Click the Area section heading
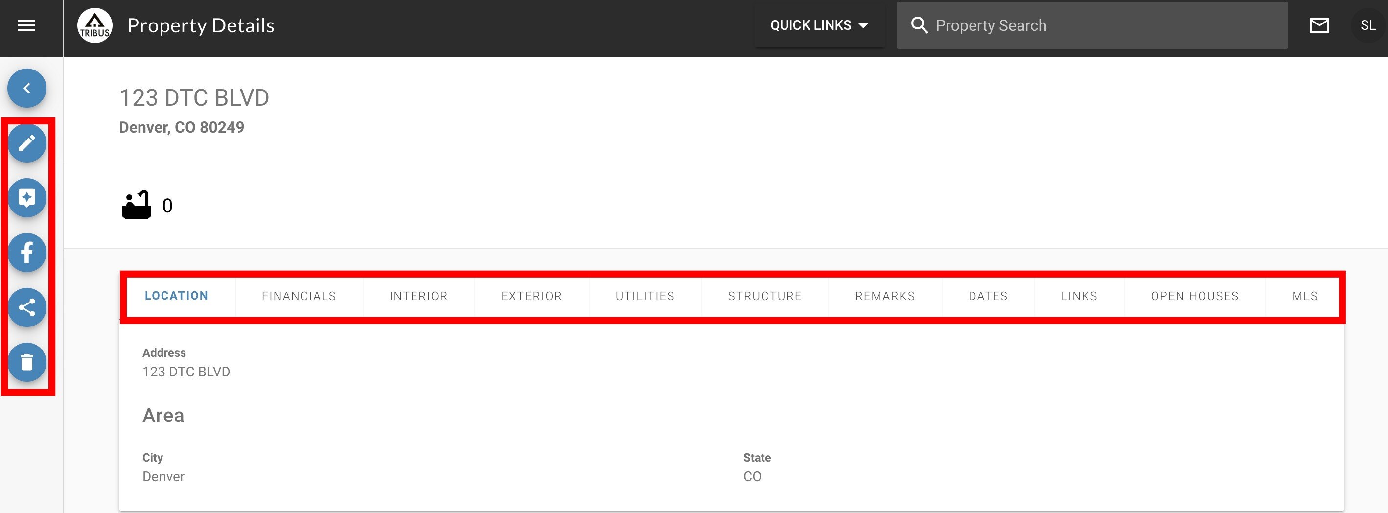Image resolution: width=1388 pixels, height=513 pixels. point(163,416)
